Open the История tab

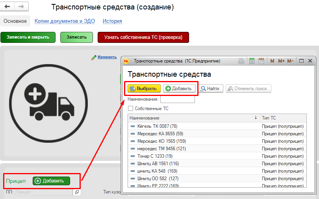click(112, 21)
